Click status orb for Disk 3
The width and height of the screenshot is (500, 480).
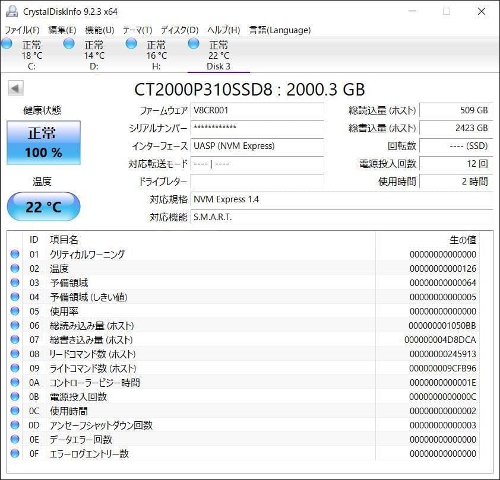click(x=194, y=44)
